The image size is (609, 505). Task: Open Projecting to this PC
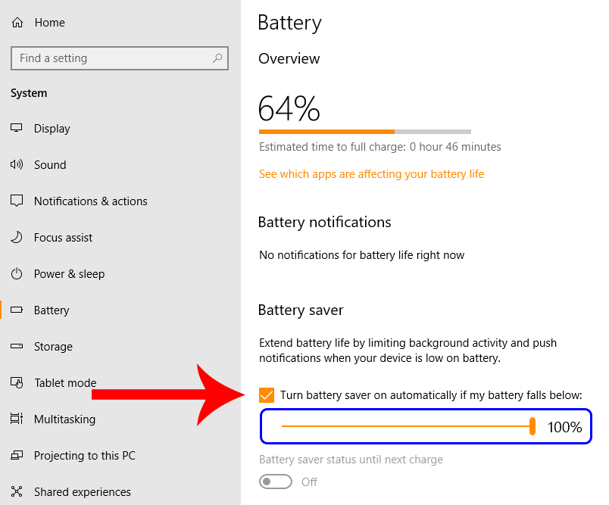pos(84,456)
